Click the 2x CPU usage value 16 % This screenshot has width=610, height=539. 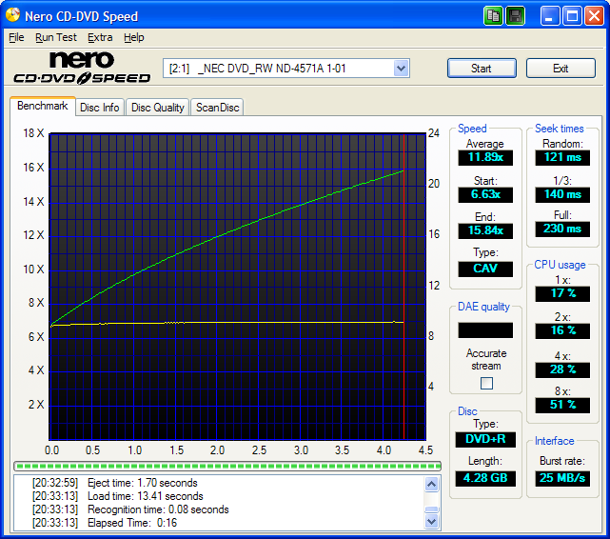point(562,330)
